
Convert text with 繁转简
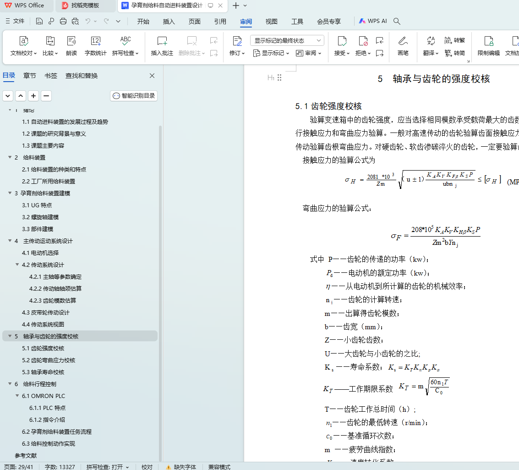point(455,53)
